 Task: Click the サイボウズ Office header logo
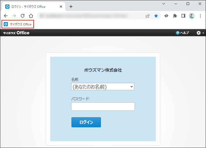click(x=16, y=33)
